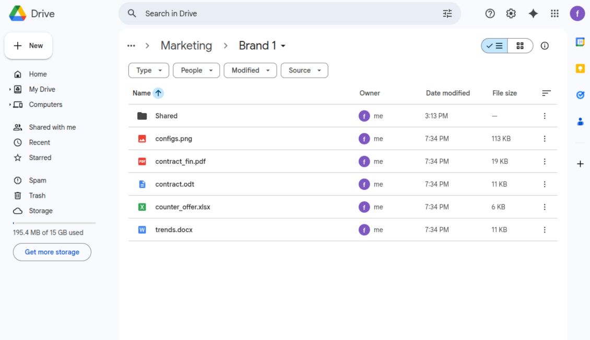Open the Settings gear icon
Viewport: 590px width, 340px height.
click(x=511, y=14)
